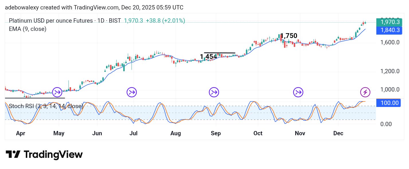Click the TradingView wordmark text
The width and height of the screenshot is (409, 169).
tap(53, 155)
